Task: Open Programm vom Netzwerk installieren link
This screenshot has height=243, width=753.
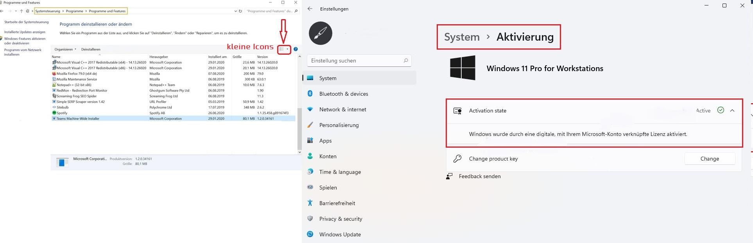Action: 23,52
